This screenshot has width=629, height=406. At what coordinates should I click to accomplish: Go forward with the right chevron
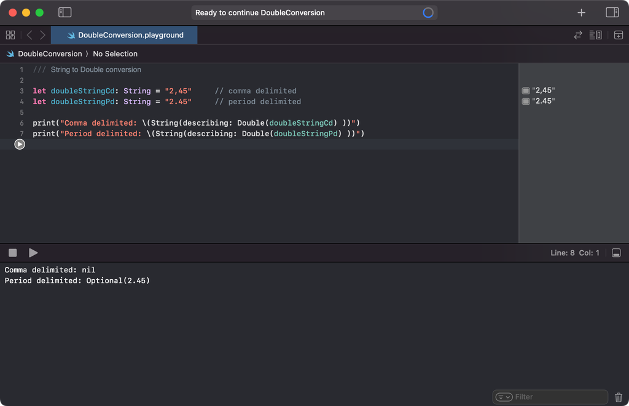click(x=42, y=35)
